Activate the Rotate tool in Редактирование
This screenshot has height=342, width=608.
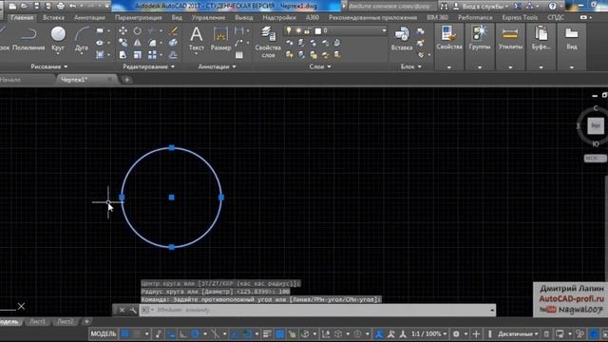137,31
